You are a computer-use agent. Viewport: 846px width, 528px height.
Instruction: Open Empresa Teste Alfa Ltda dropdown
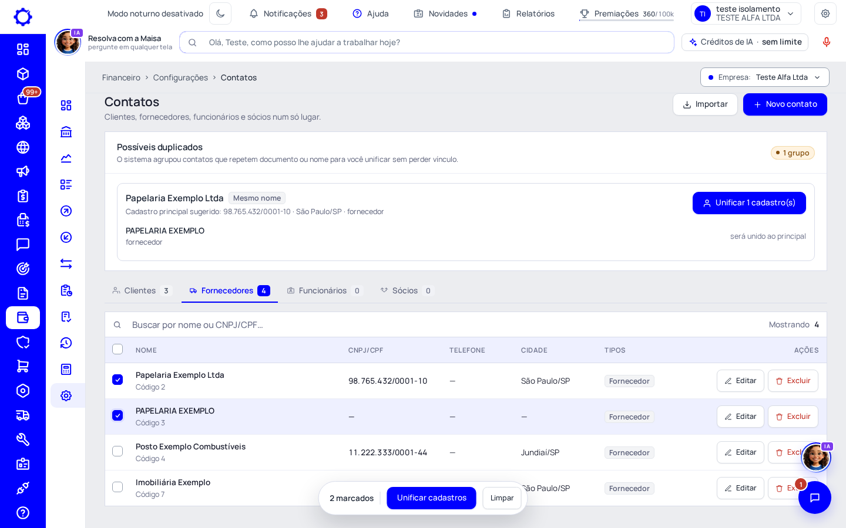[x=764, y=77]
